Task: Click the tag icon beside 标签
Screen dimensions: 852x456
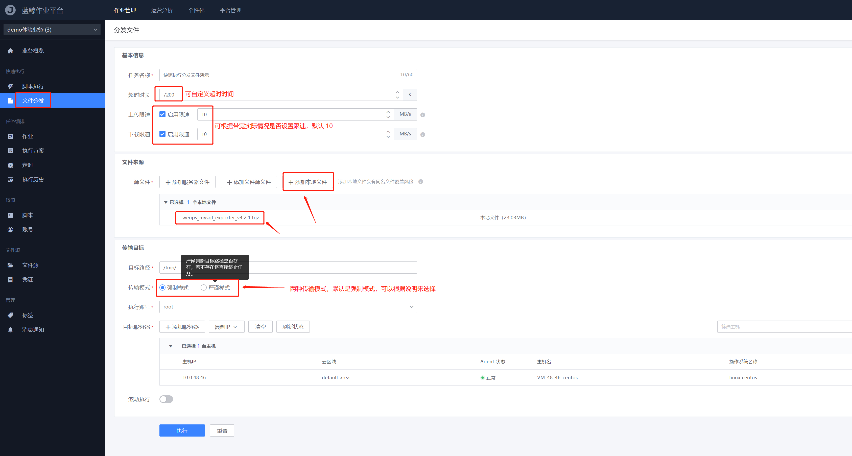Action: (x=10, y=315)
